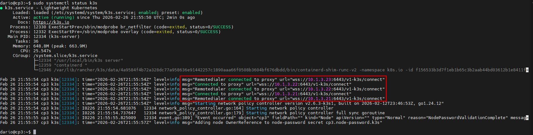
Task: Open the https://k3s.io docs link
Action: 51,22
